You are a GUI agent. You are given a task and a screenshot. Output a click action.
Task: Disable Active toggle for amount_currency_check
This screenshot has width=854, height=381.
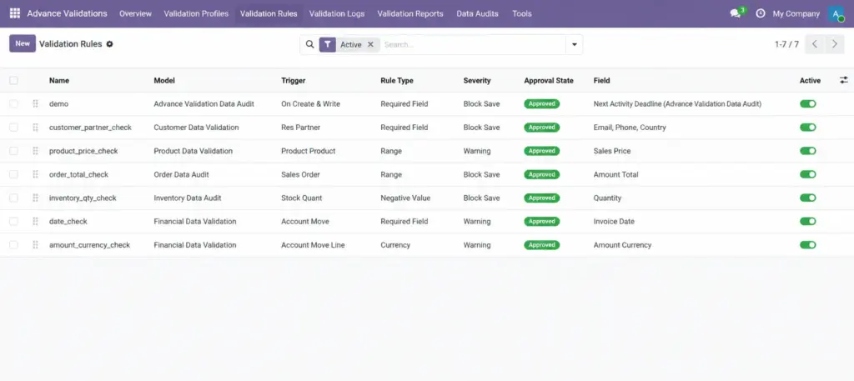(x=807, y=245)
